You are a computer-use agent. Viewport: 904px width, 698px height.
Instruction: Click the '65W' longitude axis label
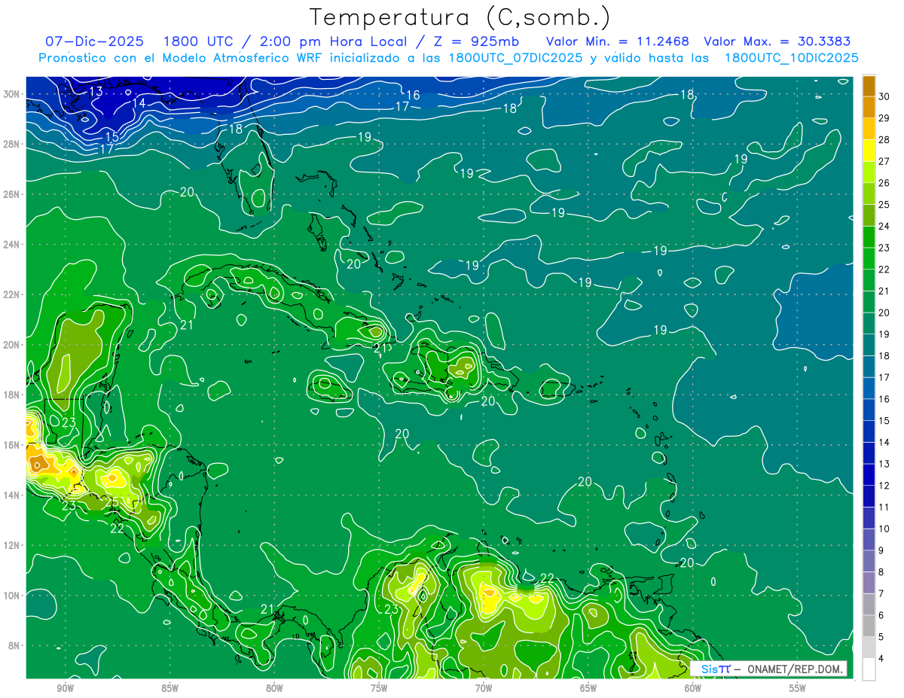588,688
